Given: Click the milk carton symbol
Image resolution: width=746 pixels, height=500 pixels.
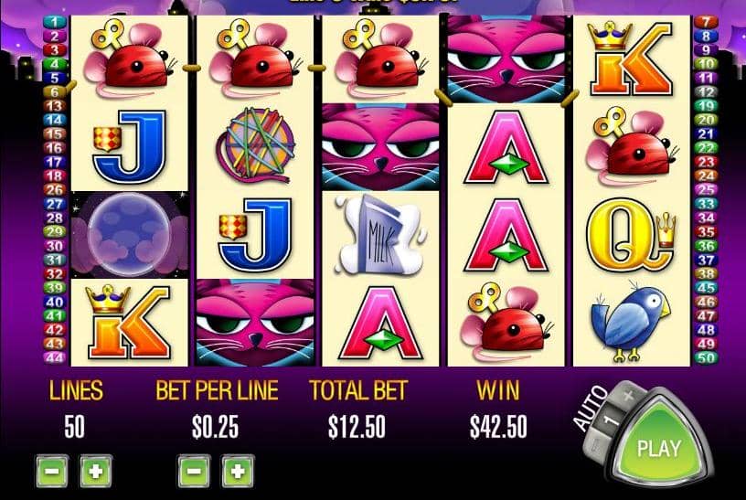Looking at the screenshot, I should 380,235.
